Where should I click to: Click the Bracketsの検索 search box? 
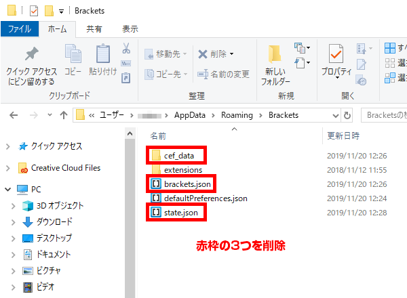(x=384, y=115)
